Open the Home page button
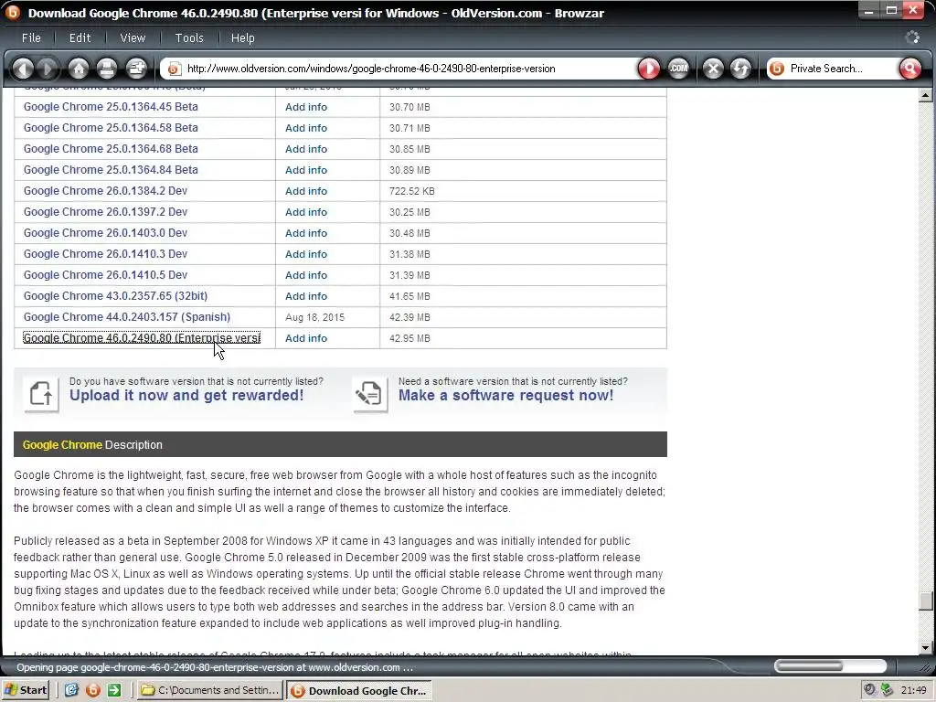The image size is (936, 702). [79, 69]
